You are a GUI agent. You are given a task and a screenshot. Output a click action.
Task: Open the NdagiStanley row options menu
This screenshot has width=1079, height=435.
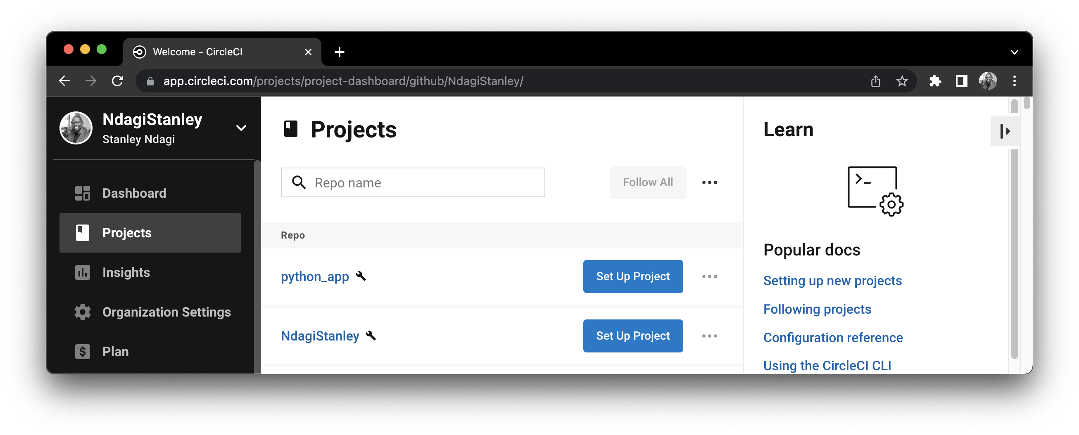[x=709, y=336]
